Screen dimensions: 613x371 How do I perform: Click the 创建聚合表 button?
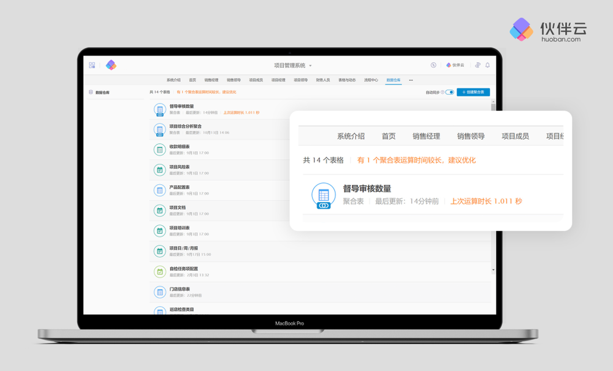pyautogui.click(x=473, y=92)
